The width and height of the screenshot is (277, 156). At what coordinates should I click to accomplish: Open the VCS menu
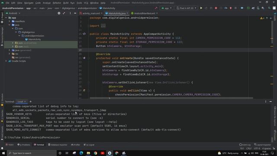tap(86, 3)
